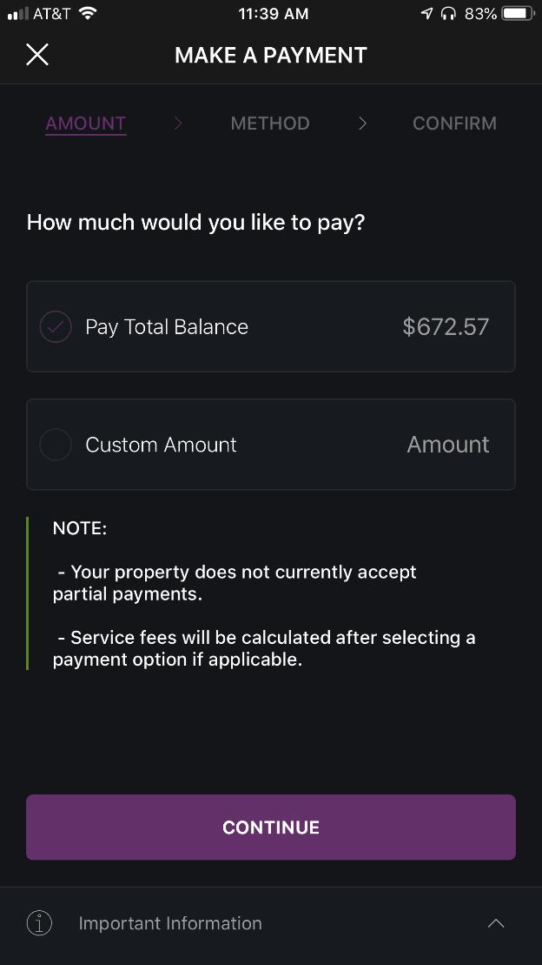Tap the chevron between Method and Confirm

click(x=362, y=123)
